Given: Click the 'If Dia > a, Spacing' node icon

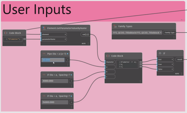Looking at the screenshot, I should pyautogui.click(x=44, y=75).
